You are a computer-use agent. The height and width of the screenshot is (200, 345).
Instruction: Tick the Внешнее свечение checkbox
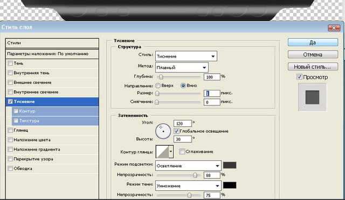click(10, 82)
